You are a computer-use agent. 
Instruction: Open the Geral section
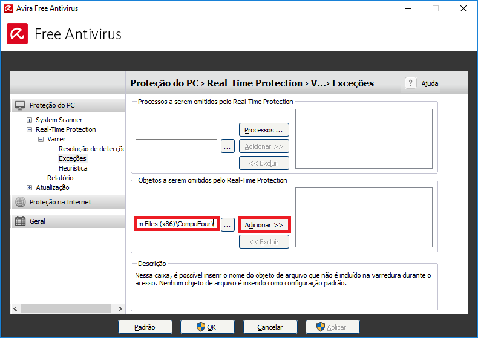(38, 221)
